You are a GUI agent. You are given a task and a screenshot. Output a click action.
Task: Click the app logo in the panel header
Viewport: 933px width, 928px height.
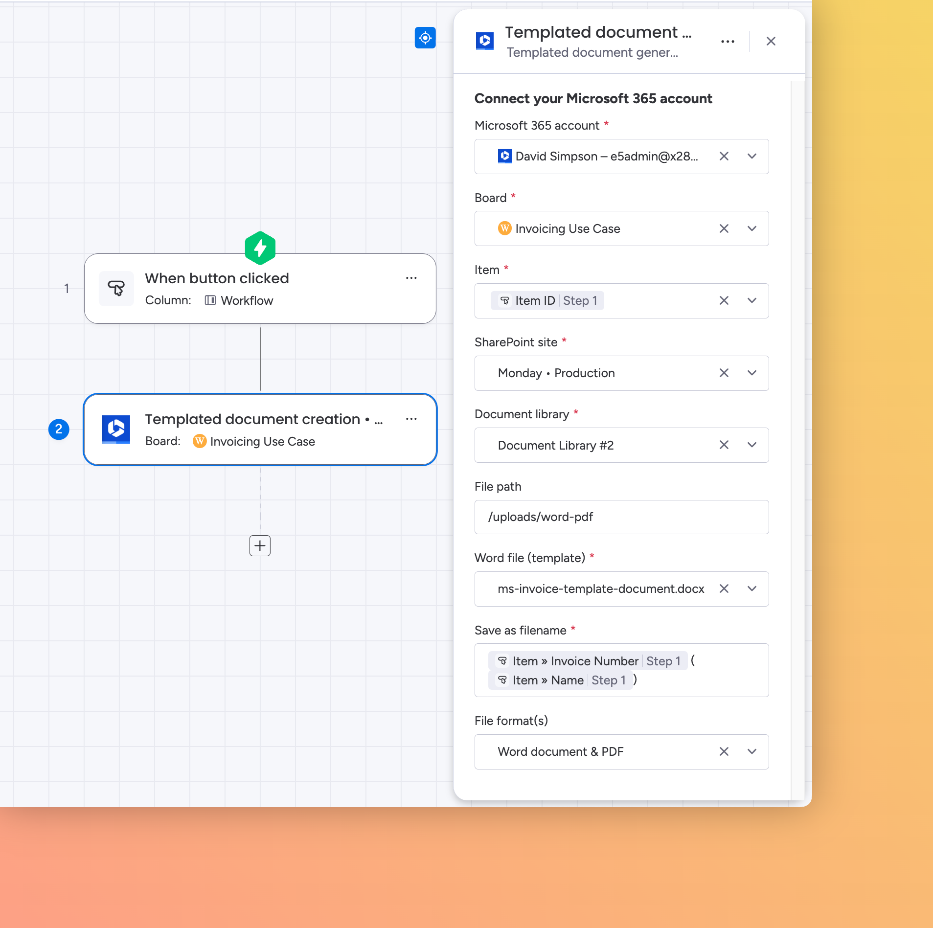[x=485, y=41]
